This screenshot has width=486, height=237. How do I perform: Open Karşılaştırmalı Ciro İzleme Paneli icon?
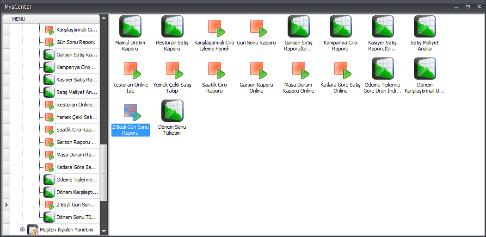pos(216,28)
